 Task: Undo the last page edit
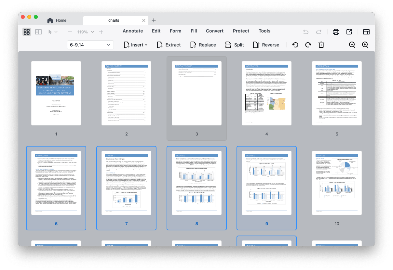point(305,32)
